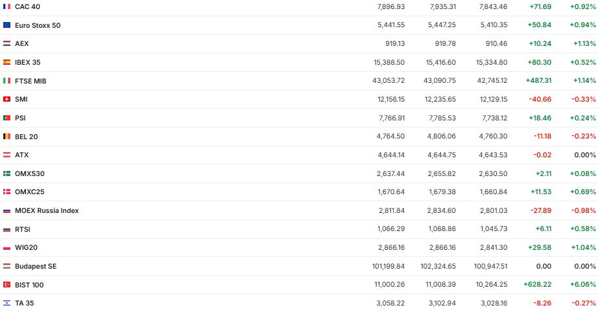Open the Budapest SE index link
Image resolution: width=598 pixels, height=312 pixels.
click(x=36, y=266)
